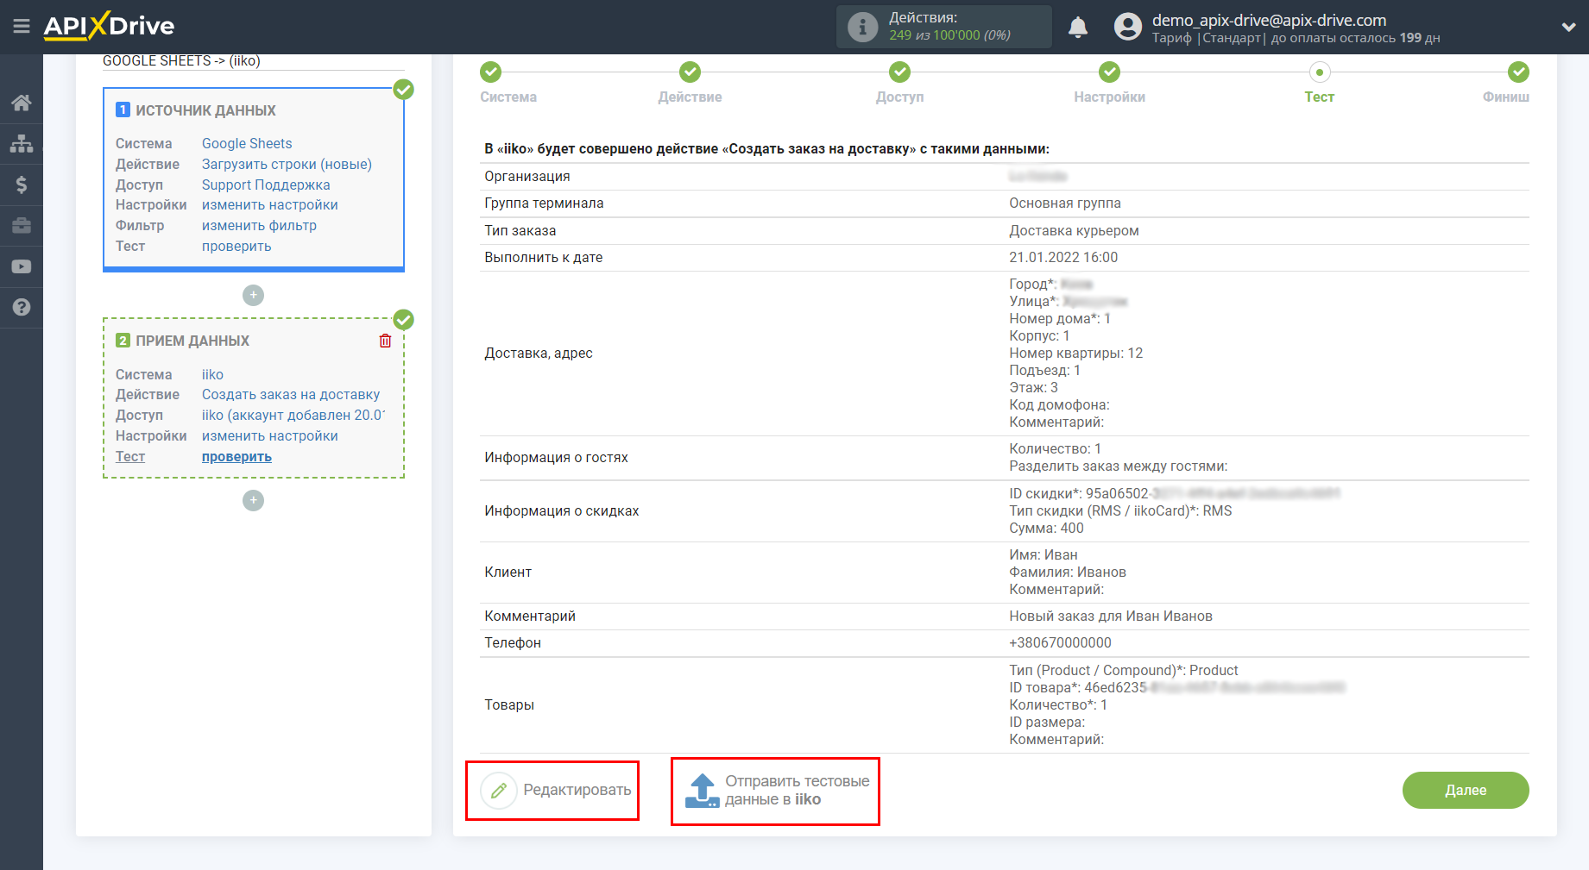Screen dimensions: 1589x870
Task: Click receiver изменить настройки link
Action: [x=270, y=436]
